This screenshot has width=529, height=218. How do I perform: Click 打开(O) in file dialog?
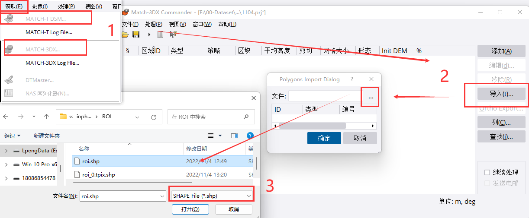[190, 209]
